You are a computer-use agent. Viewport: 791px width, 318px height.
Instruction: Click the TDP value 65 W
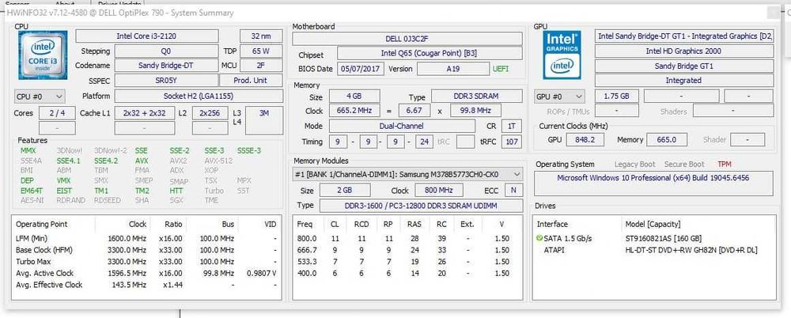pyautogui.click(x=261, y=51)
